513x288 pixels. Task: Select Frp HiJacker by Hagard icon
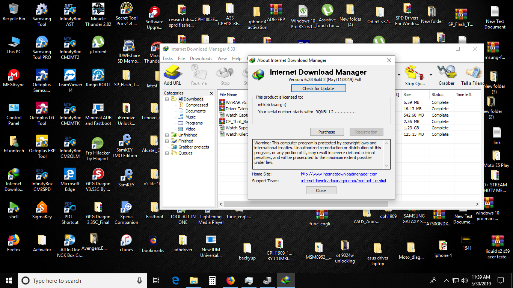[x=98, y=149]
